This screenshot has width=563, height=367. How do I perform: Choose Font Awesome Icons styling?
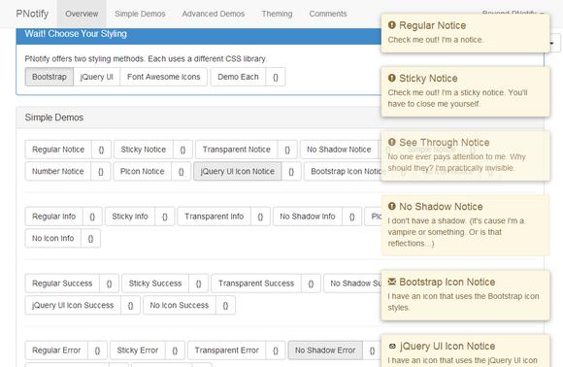pos(164,77)
